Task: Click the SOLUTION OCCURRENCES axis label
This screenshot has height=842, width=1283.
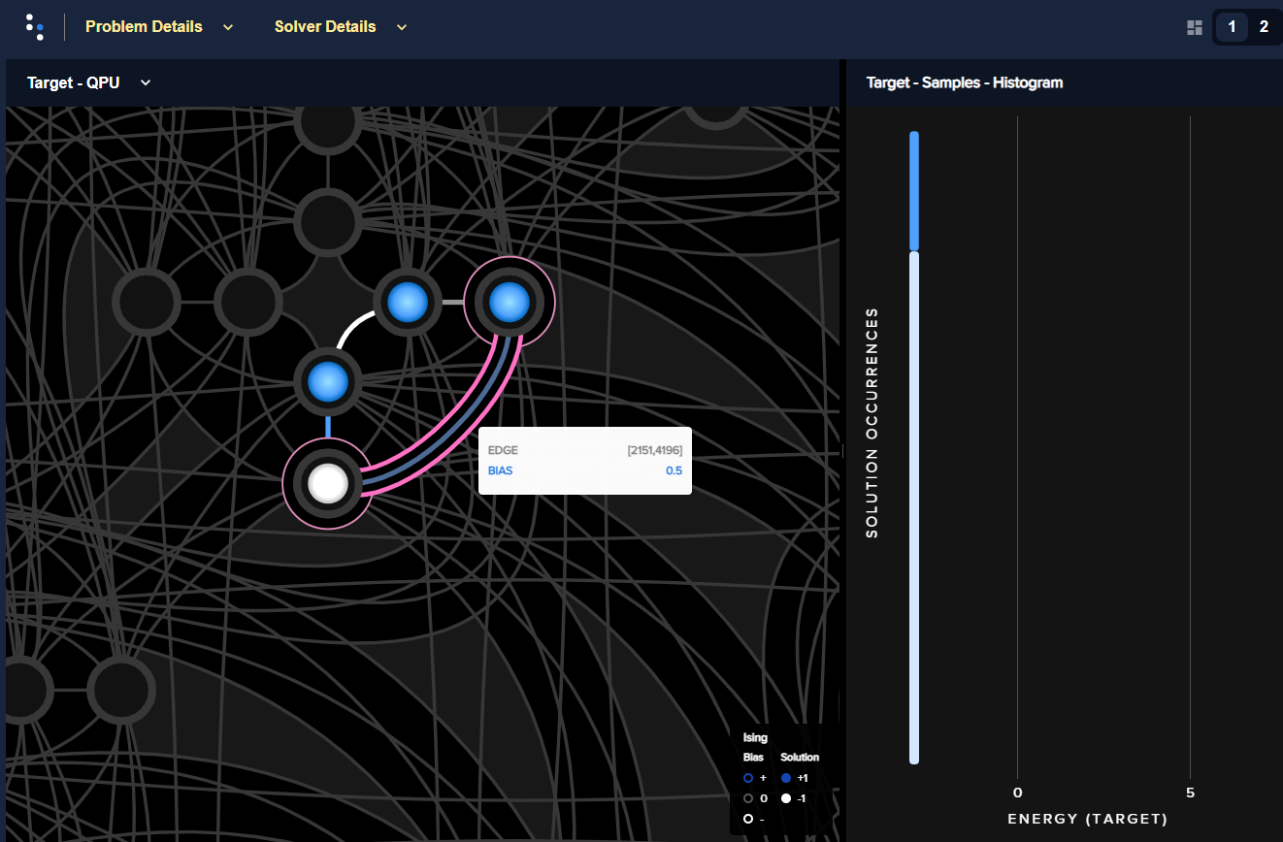Action: 872,423
